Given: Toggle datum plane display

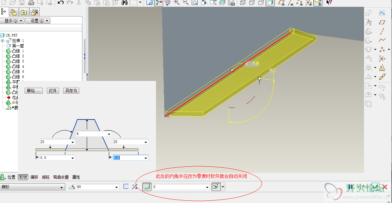Looking at the screenshot, I should [282, 3].
